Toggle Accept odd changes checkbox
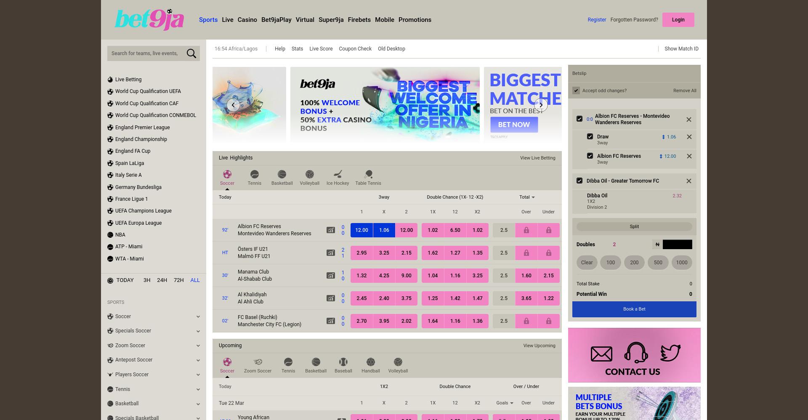 576,90
